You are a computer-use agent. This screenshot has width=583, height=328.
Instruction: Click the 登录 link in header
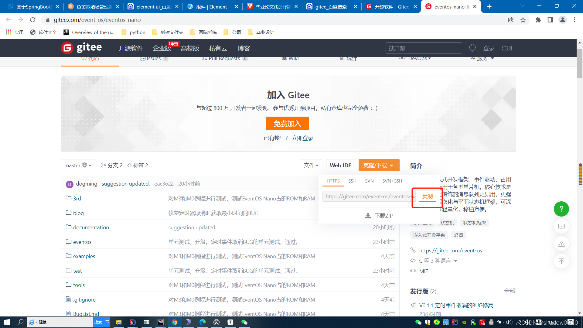(x=489, y=48)
